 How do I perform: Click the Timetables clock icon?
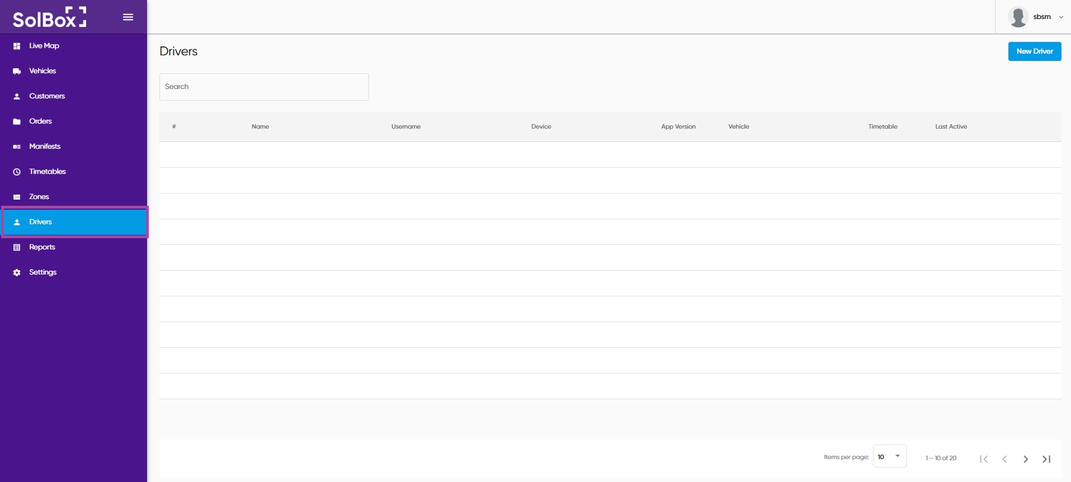click(17, 172)
